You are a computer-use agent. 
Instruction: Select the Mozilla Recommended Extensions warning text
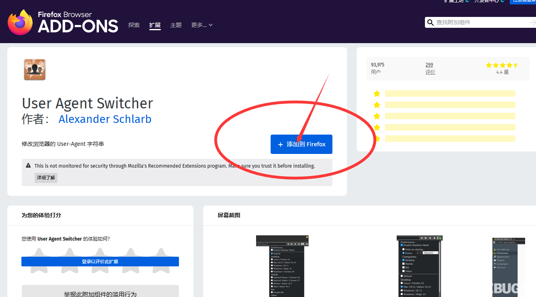click(x=174, y=166)
